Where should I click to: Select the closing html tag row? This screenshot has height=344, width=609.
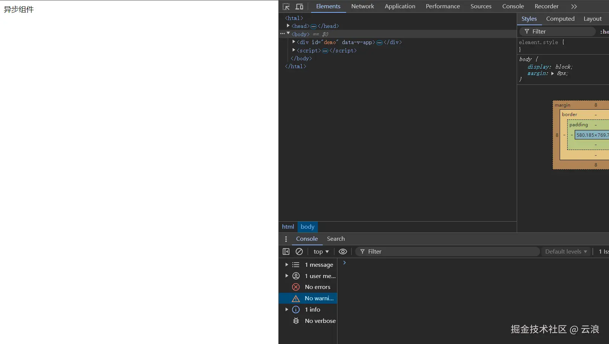(x=296, y=66)
